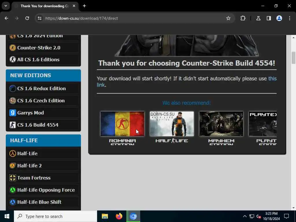The width and height of the screenshot is (296, 222).
Task: Open the Half-Life Opposing Force link
Action: pos(46,190)
